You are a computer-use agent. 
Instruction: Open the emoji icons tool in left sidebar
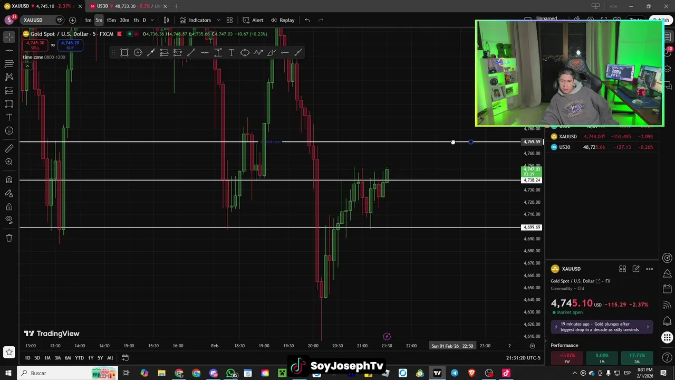9,131
